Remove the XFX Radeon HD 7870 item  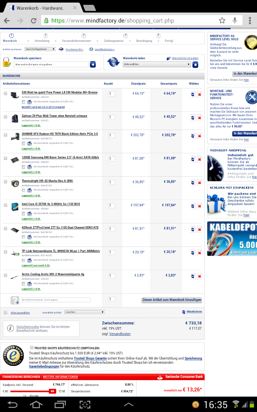point(199,136)
